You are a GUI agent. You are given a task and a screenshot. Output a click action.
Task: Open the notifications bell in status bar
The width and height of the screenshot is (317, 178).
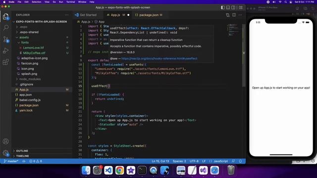point(240,161)
